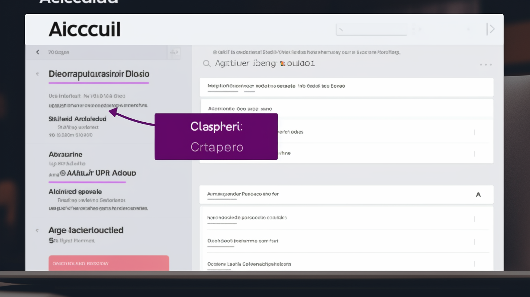
Task: Click the handle mark on the edres row
Action: pos(474,132)
